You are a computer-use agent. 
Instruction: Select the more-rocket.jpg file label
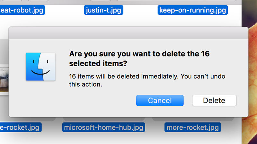tap(192, 127)
